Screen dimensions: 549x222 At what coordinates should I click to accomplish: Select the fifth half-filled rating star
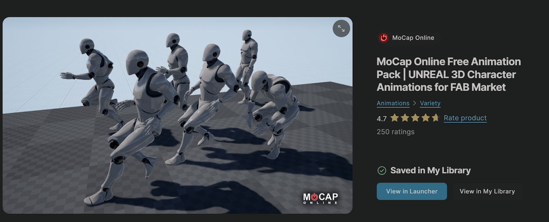pos(436,118)
